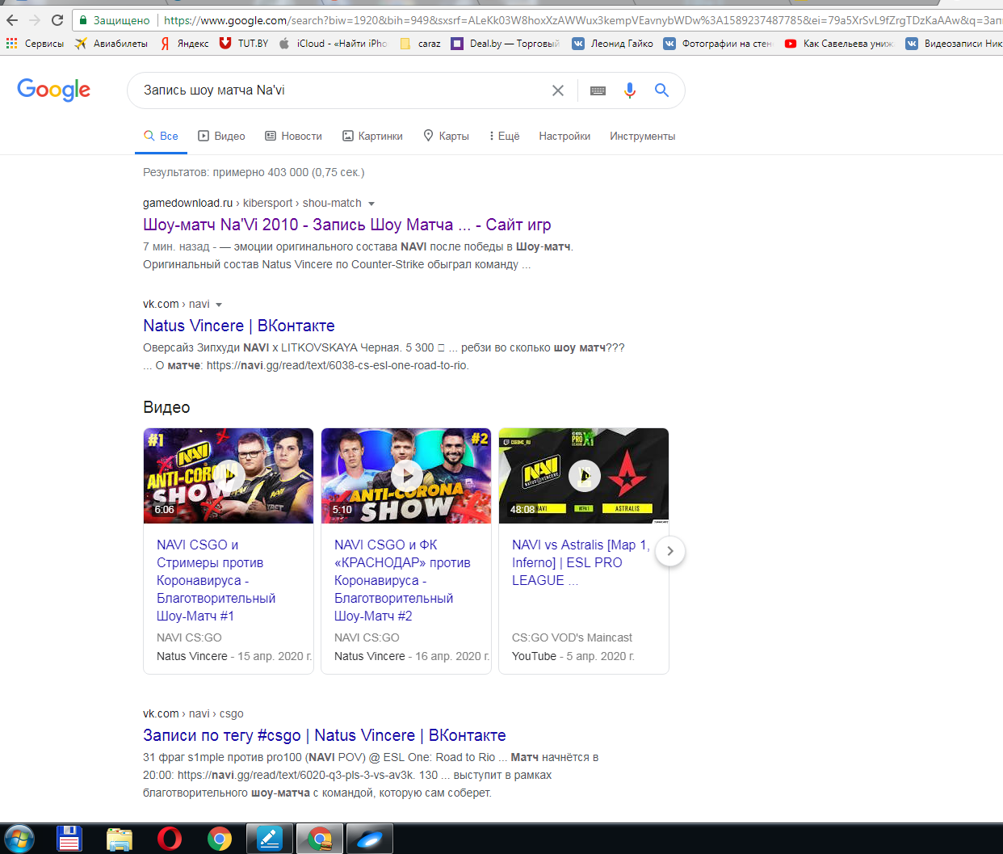Open NAVI CSGO и Стримеры video title

[216, 580]
